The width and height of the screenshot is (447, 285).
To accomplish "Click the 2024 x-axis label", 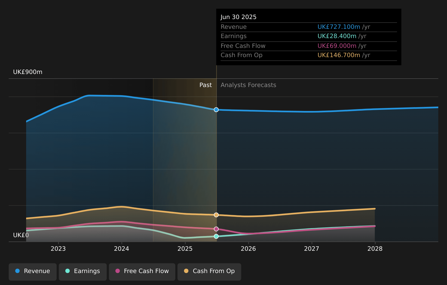I will click(121, 249).
